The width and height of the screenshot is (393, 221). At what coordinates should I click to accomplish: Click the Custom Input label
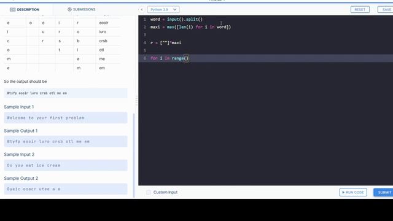click(165, 192)
